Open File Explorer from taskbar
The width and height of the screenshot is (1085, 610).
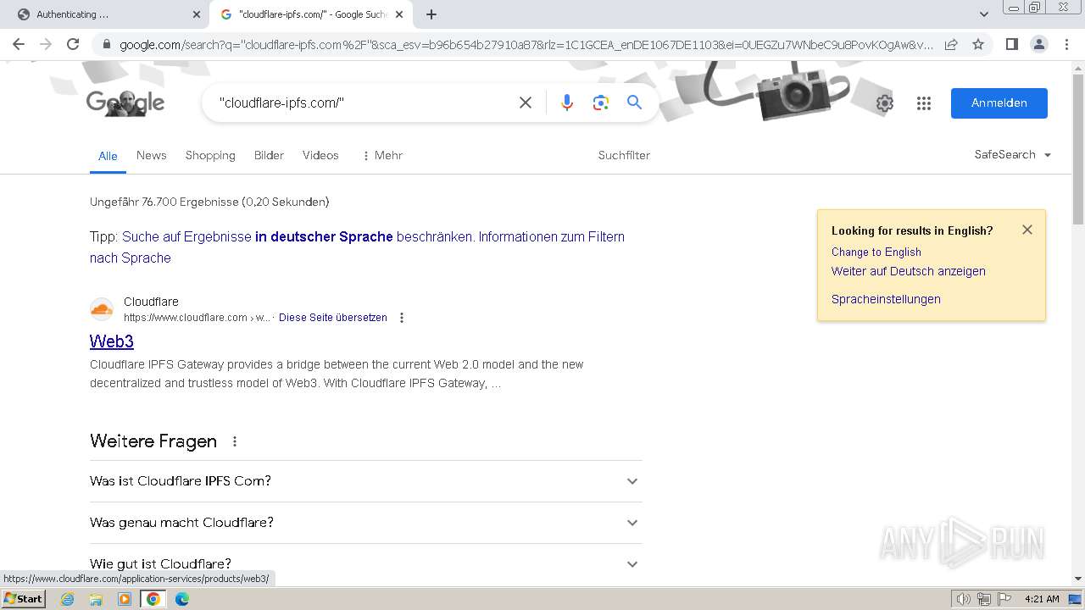click(x=96, y=599)
